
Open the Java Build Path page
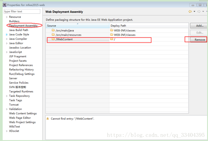[x=19, y=30]
